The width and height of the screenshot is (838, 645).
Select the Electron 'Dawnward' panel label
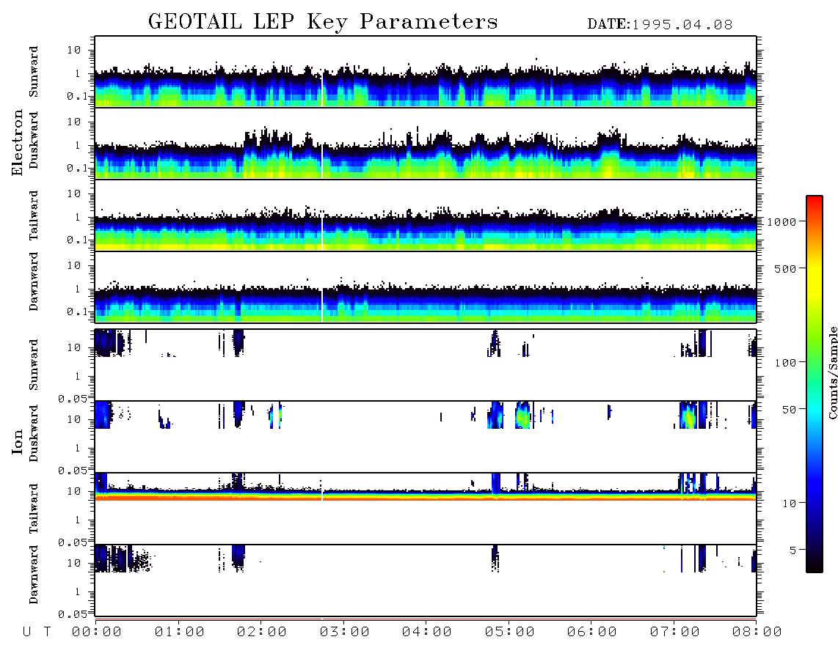coord(34,282)
